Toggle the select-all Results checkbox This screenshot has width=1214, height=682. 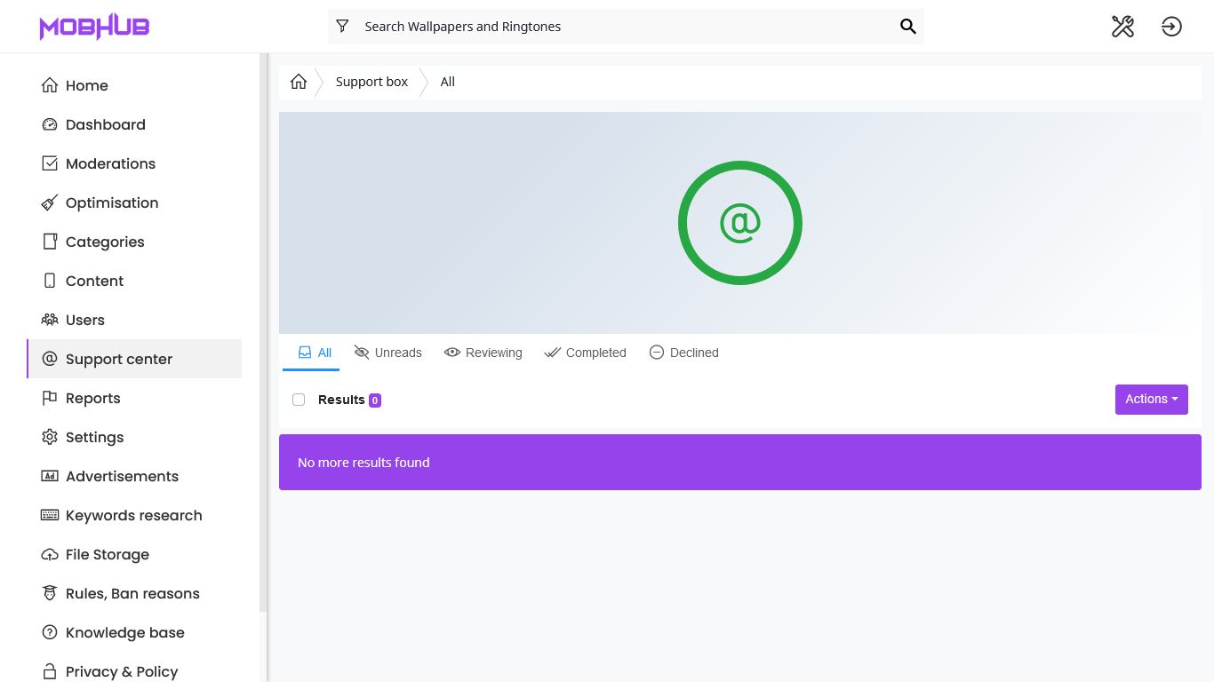(299, 400)
